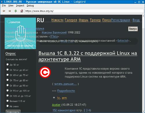This screenshot has height=113, width=145.
Task: Open the Подробности link
Action: coord(66,91)
